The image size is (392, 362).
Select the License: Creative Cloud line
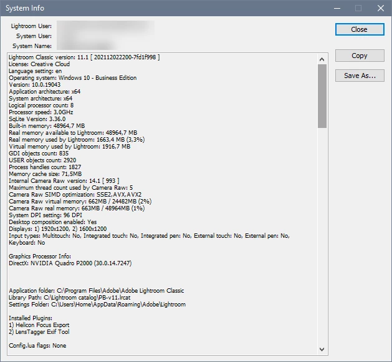click(x=39, y=64)
